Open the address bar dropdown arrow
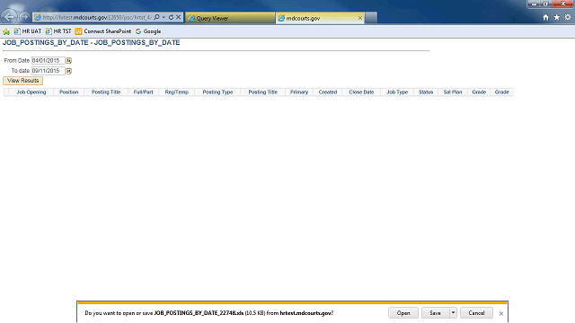575x323 pixels. [164, 17]
